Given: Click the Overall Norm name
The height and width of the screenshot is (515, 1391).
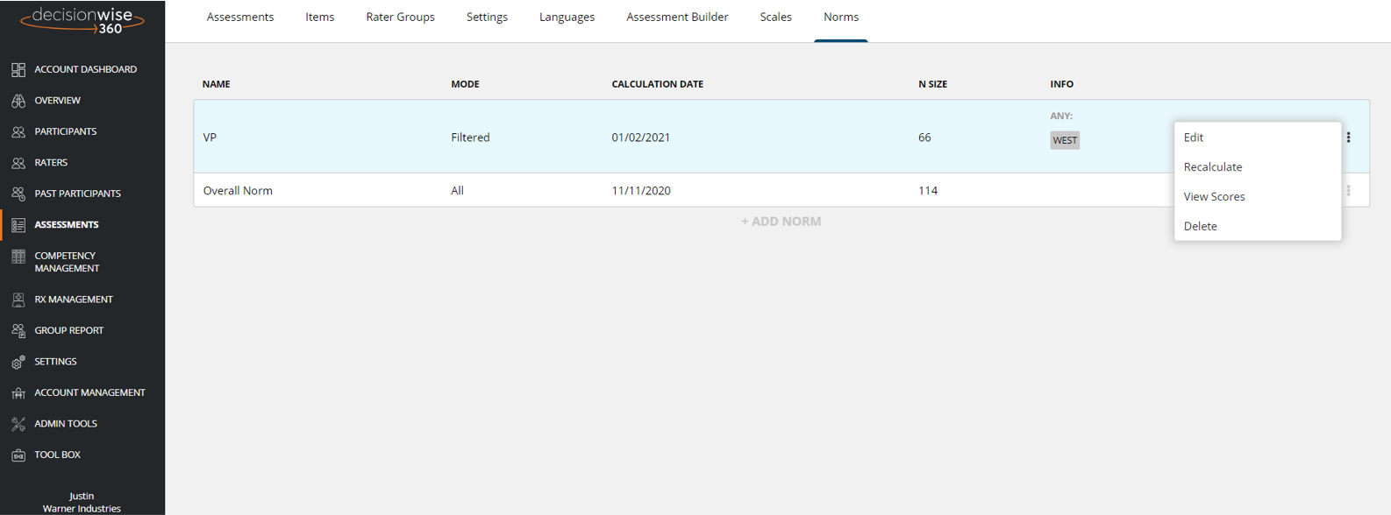Looking at the screenshot, I should point(238,191).
